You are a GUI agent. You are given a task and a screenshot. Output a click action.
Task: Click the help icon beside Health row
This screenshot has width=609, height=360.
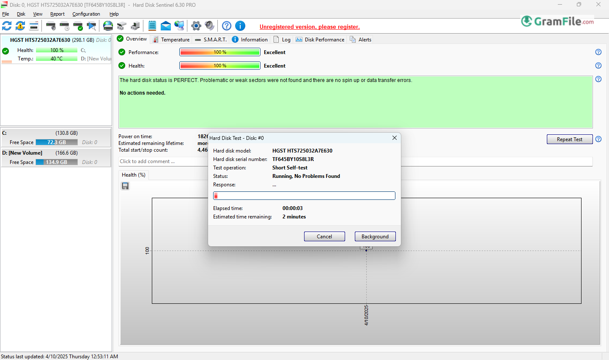[x=598, y=65]
